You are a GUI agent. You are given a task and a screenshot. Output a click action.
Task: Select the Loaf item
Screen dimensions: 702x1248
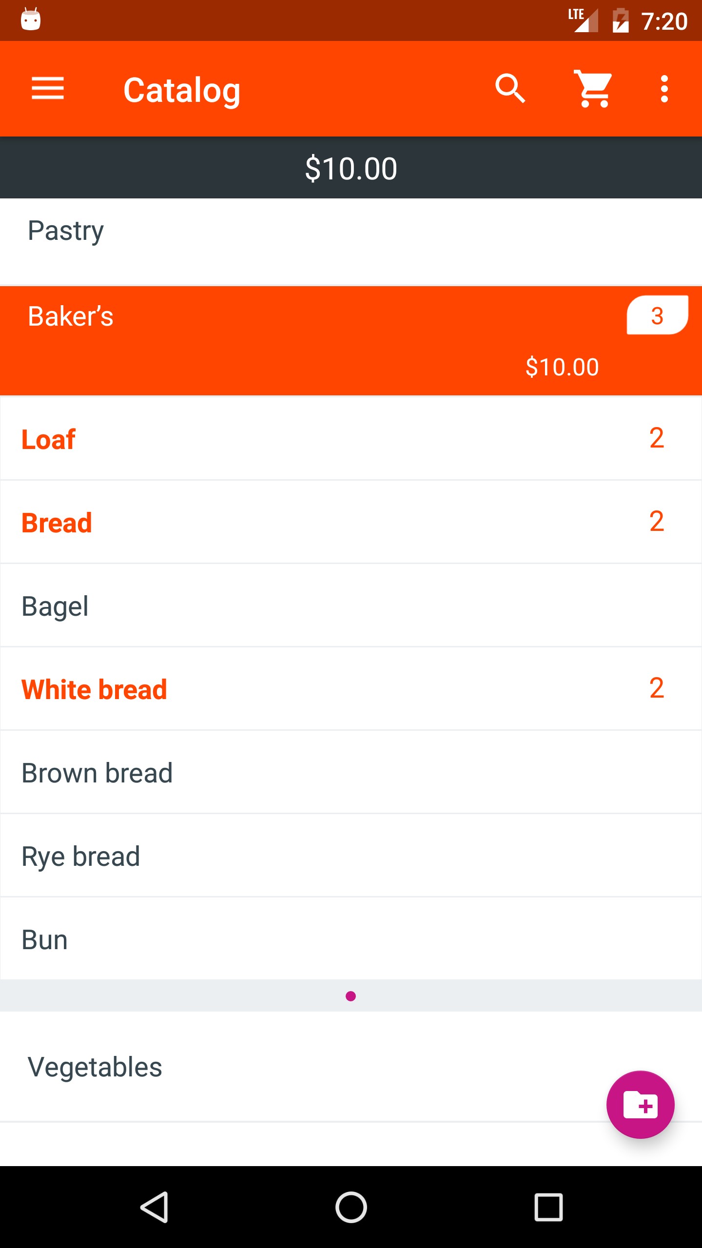coord(351,439)
